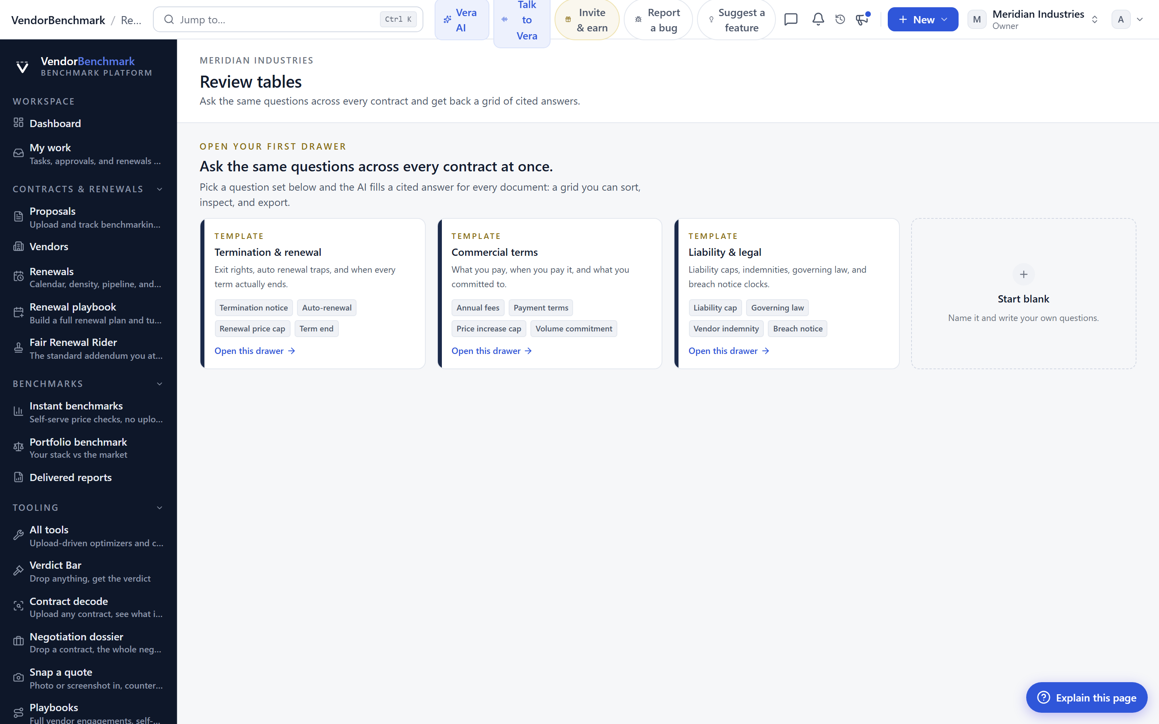Image resolution: width=1159 pixels, height=724 pixels.
Task: Open the notifications bell
Action: (818, 20)
